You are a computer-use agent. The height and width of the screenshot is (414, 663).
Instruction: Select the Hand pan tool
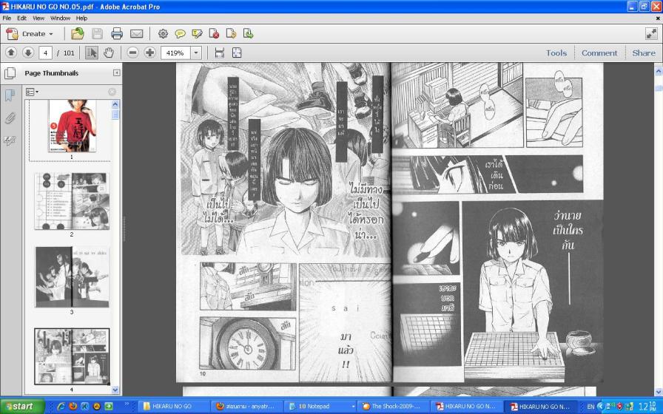pos(109,52)
